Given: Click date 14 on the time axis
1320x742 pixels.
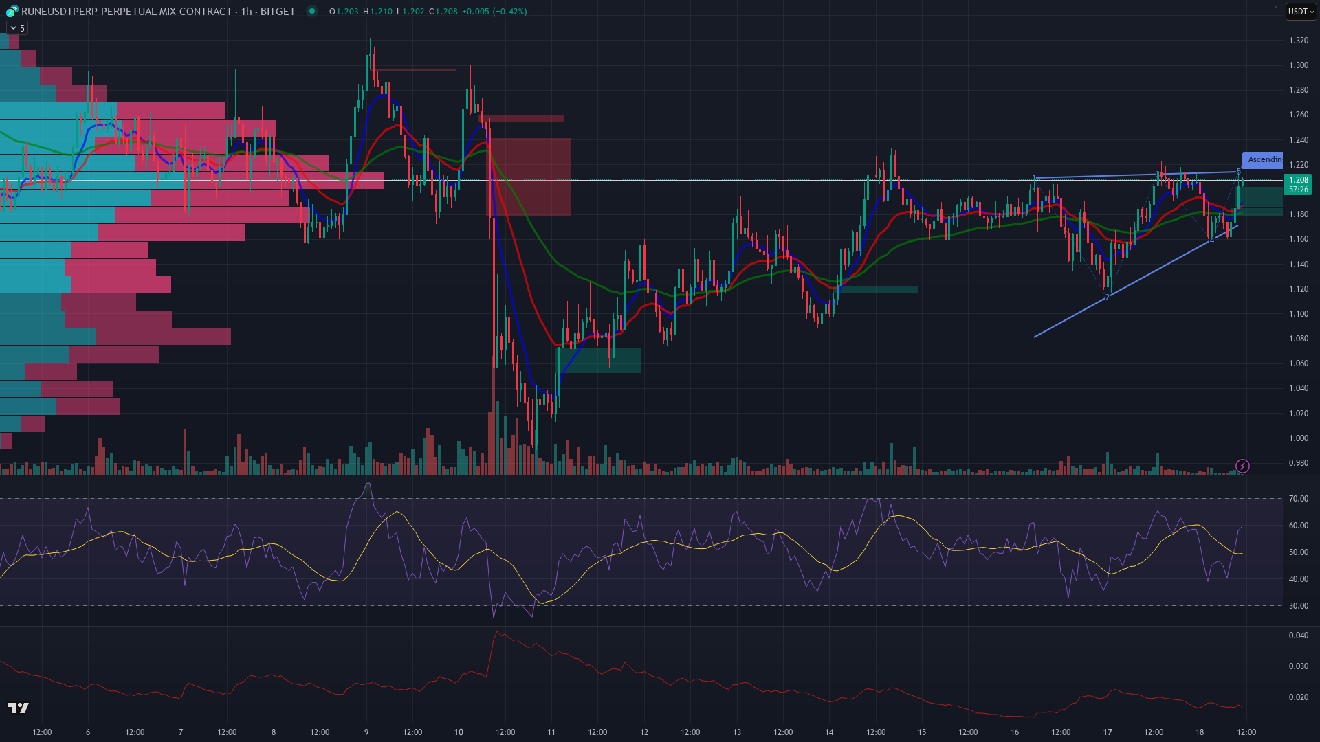Looking at the screenshot, I should [x=829, y=732].
